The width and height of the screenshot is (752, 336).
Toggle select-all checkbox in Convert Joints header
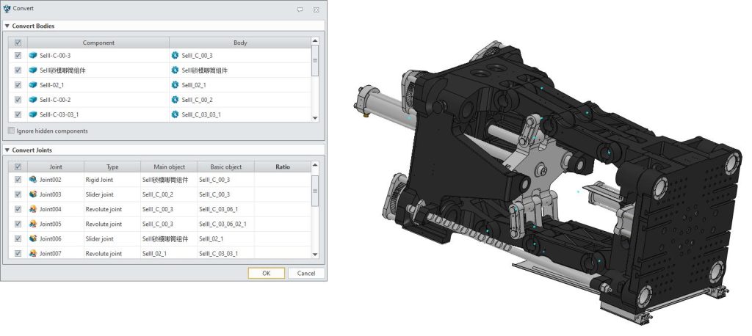(18, 167)
